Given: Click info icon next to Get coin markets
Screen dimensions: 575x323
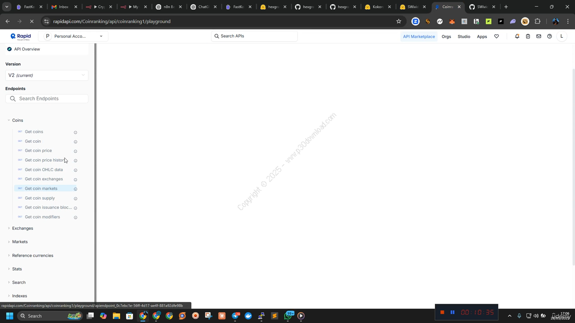Looking at the screenshot, I should [75, 189].
